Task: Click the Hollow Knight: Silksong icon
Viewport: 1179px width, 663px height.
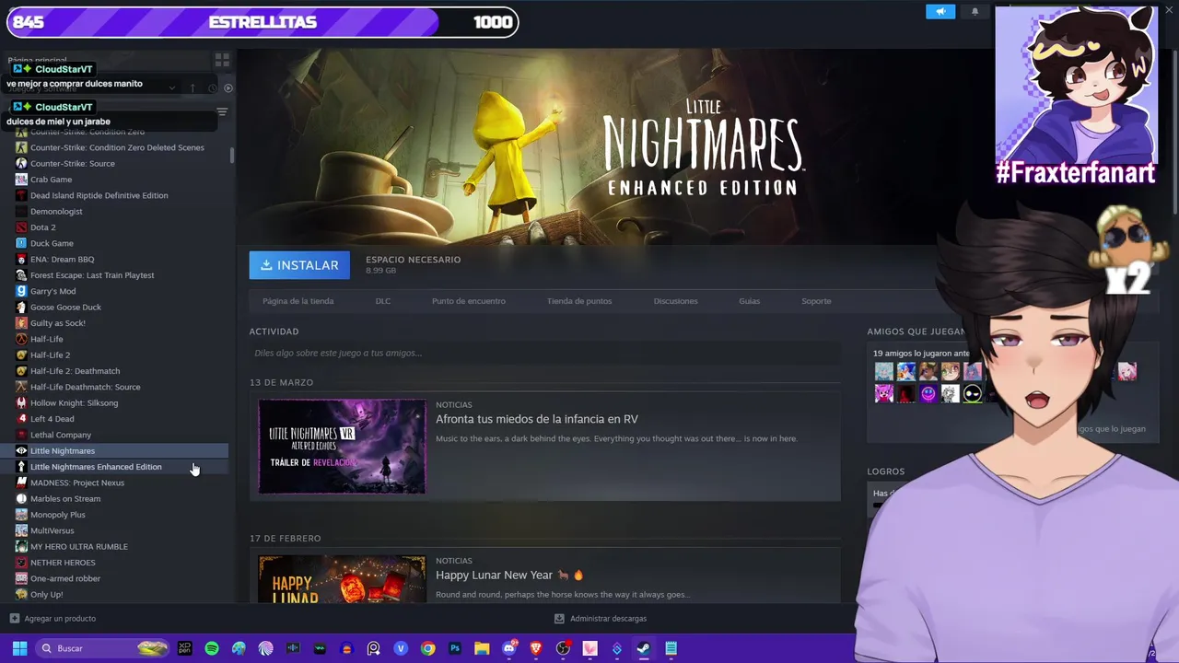Action: pyautogui.click(x=21, y=403)
